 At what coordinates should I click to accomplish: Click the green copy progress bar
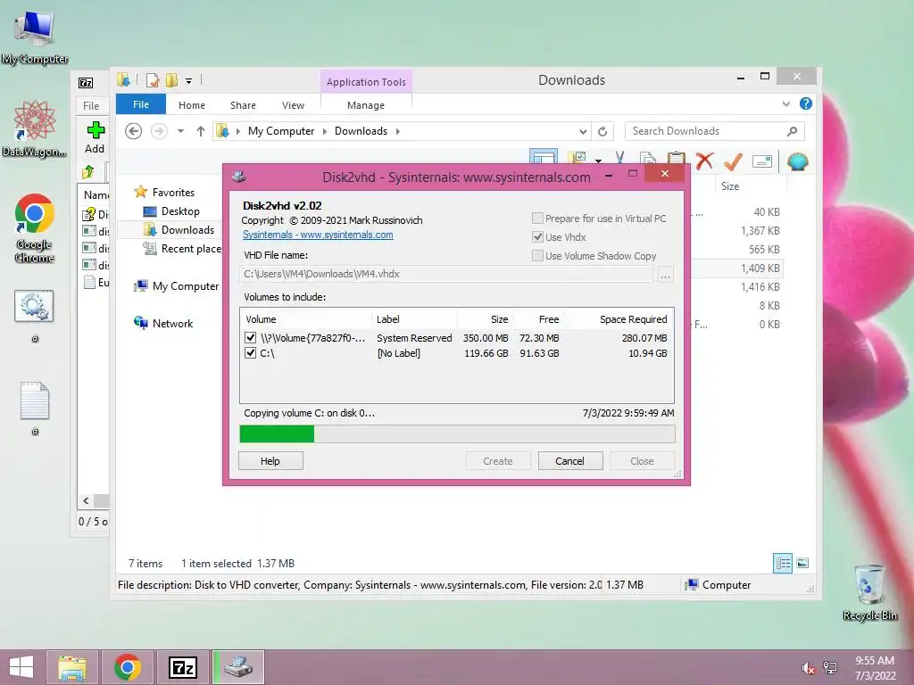457,434
